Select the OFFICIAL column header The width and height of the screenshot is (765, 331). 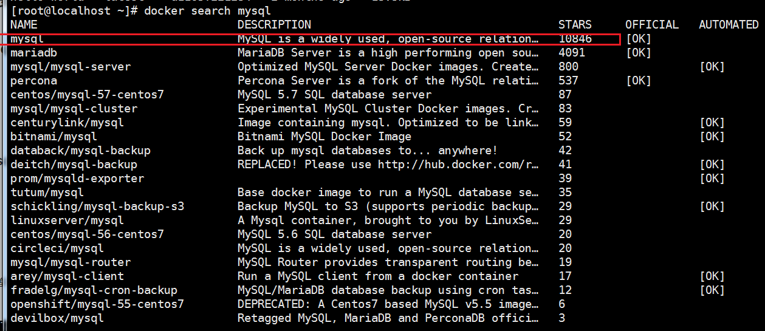(652, 25)
